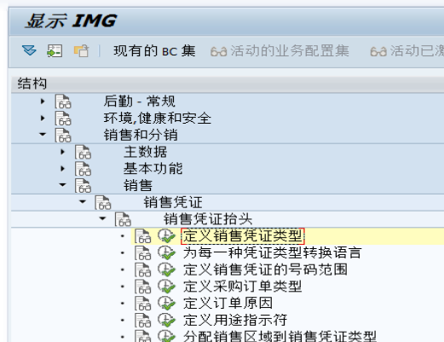Select 定义销售凭证的号码范围 entry

265,270
